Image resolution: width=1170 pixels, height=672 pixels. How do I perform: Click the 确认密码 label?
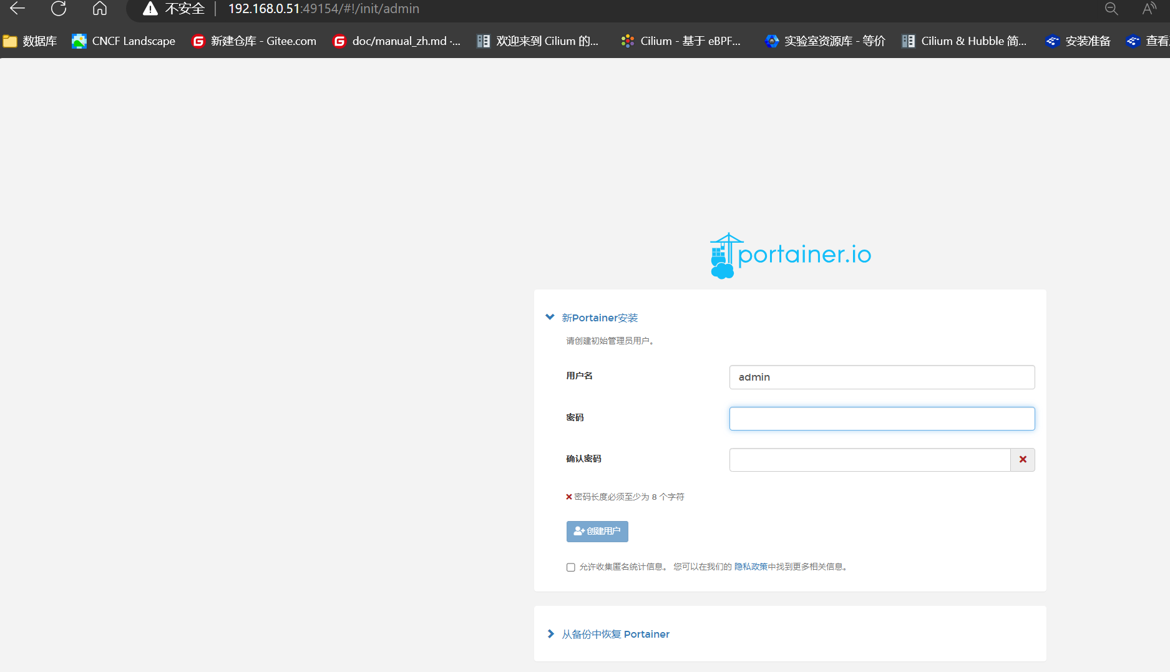[x=583, y=459]
